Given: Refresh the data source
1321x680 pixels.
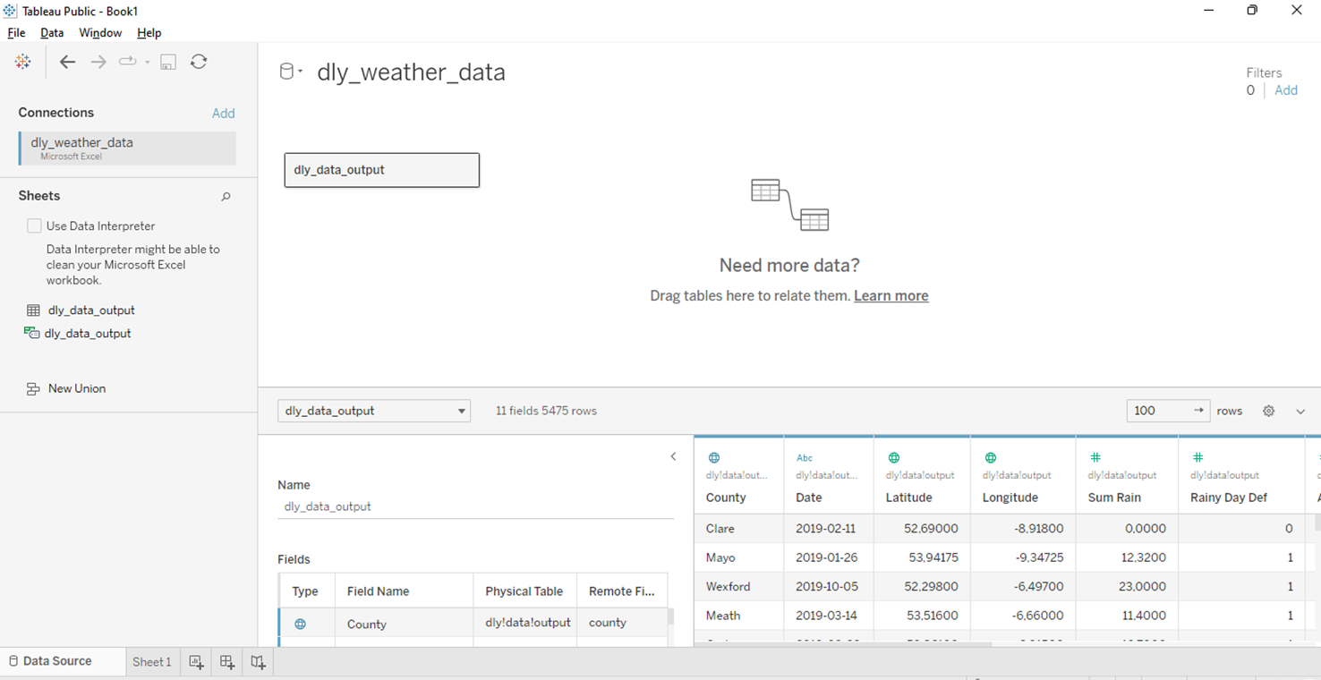Looking at the screenshot, I should click(199, 62).
